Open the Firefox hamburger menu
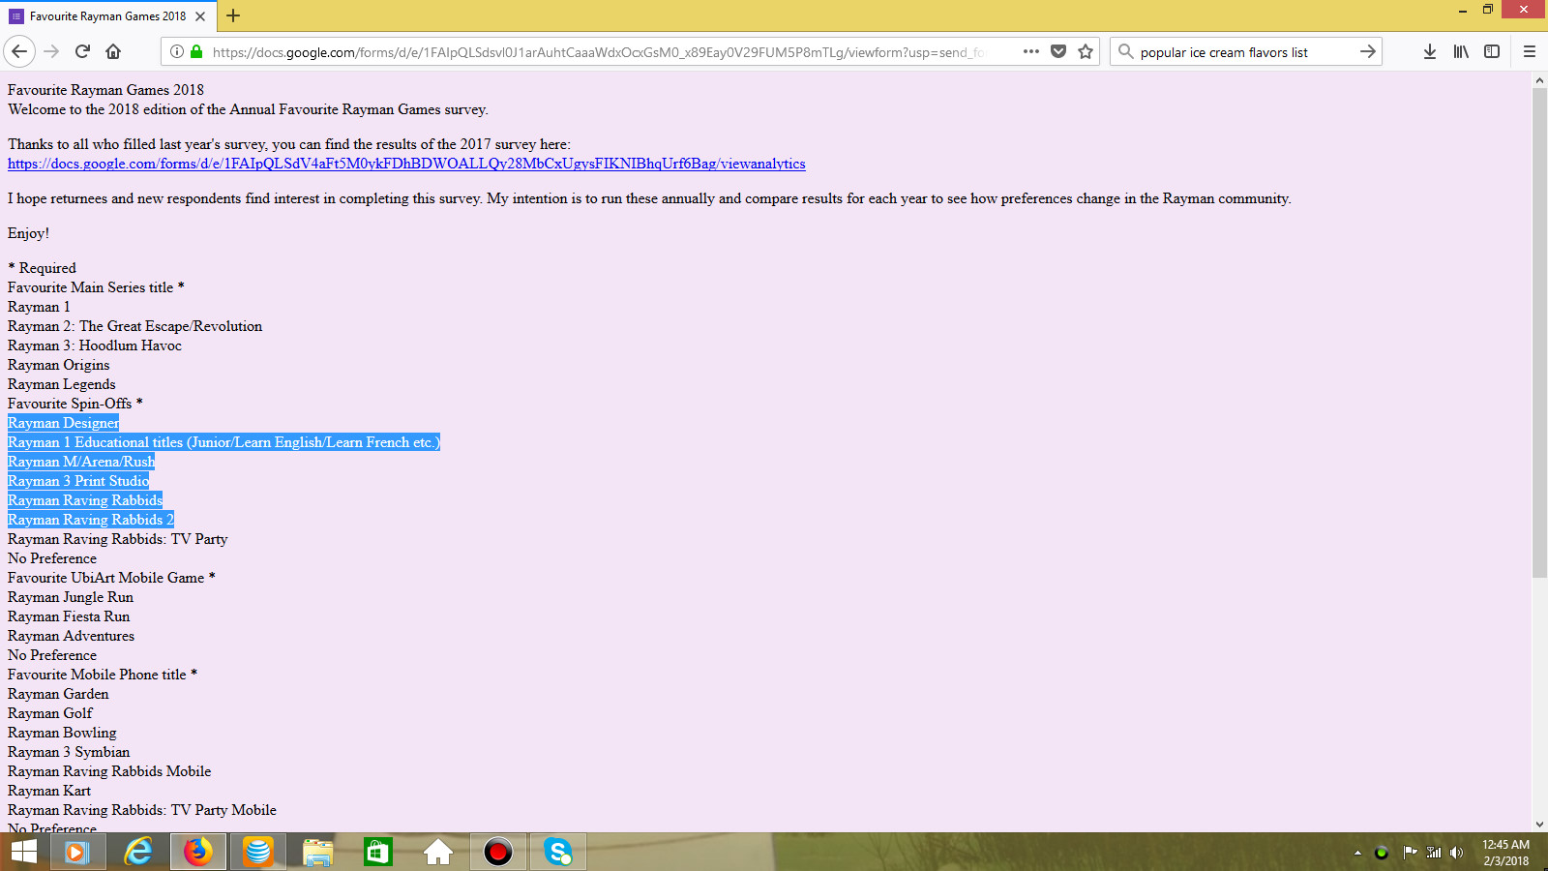Viewport: 1548px width, 871px height. [x=1530, y=51]
